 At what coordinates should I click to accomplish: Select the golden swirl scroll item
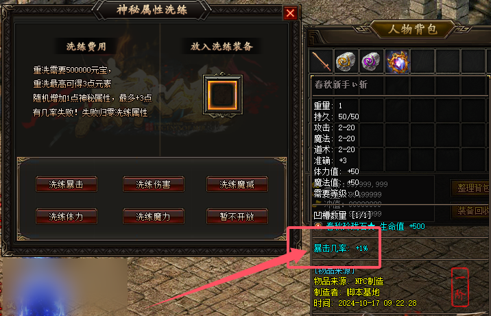tap(346, 61)
